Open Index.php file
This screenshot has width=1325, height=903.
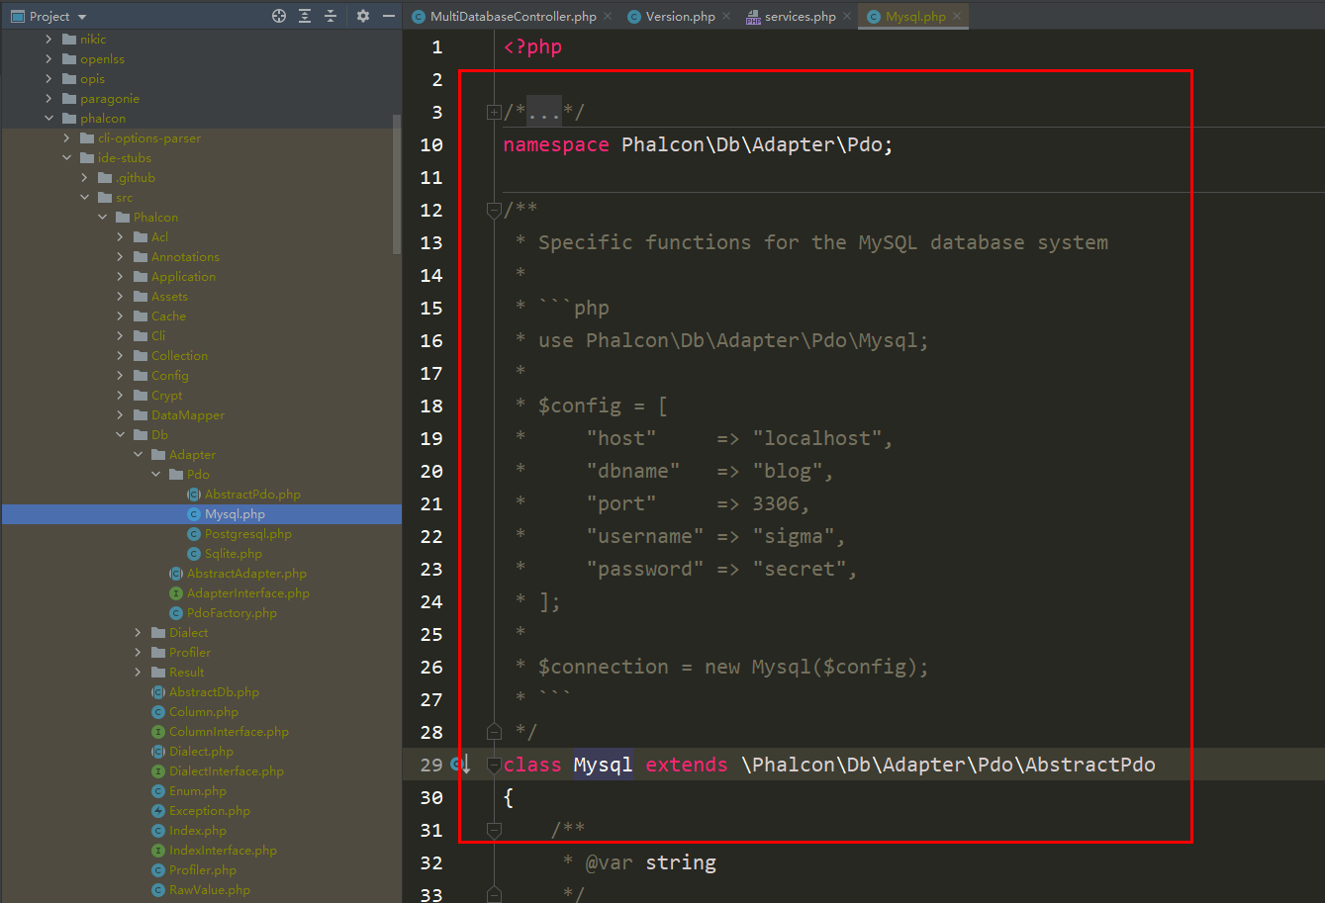pos(198,831)
